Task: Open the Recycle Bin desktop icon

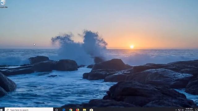Action: [x=3, y=4]
